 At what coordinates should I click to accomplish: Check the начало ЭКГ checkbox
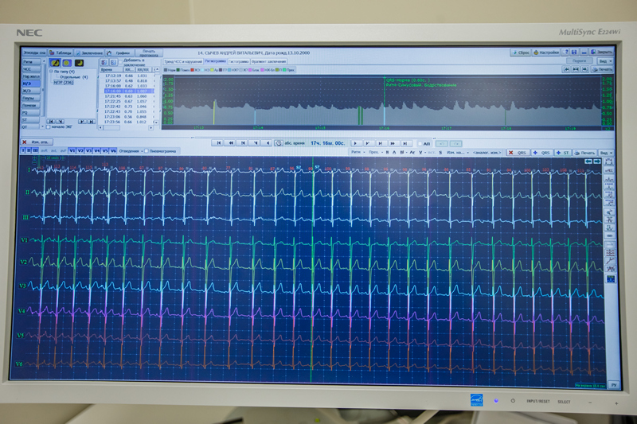click(49, 126)
